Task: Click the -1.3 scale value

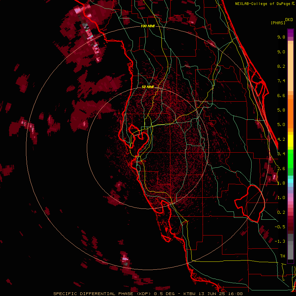Action: 280,241
